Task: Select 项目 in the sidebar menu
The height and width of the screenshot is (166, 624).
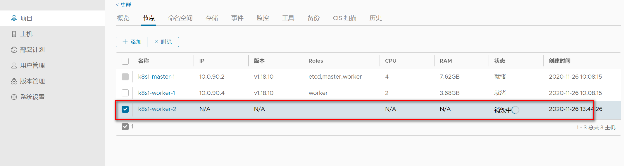Action: 53,18
